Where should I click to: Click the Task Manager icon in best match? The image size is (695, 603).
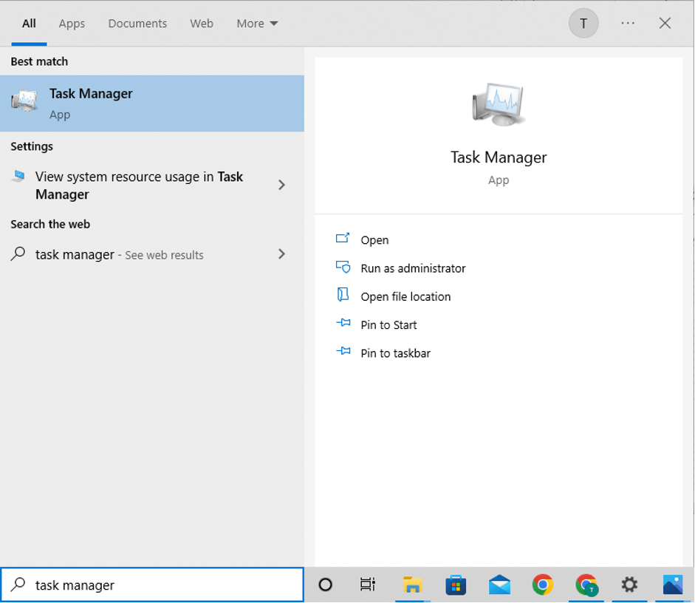24,101
